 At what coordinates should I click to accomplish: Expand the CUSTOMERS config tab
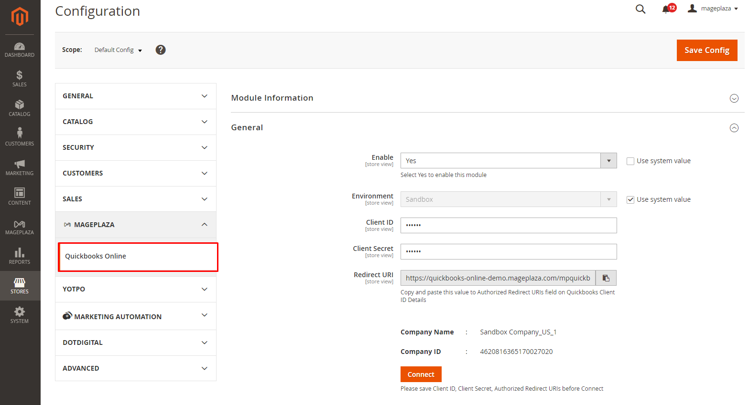[x=136, y=173]
